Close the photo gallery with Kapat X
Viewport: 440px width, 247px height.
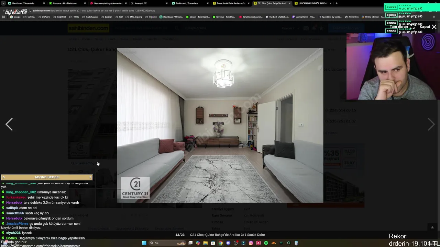(428, 26)
